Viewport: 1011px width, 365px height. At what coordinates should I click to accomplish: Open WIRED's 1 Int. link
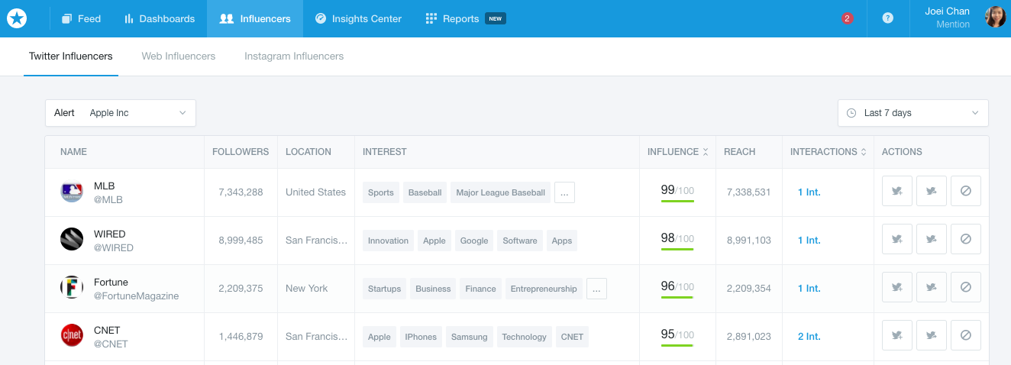tap(809, 241)
